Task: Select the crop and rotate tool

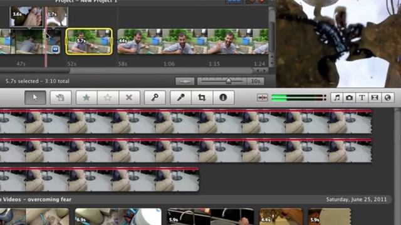Action: coord(202,97)
